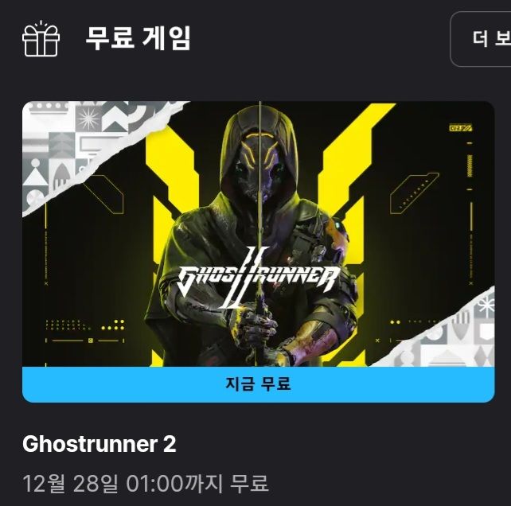Click the yellow dots on artwork's lower left

[113, 325]
